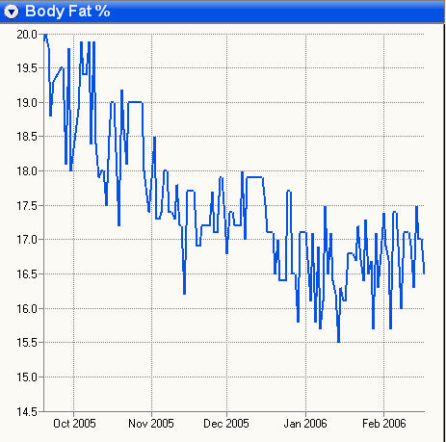
Task: Click the 17.0 y-axis value
Action: coord(27,240)
